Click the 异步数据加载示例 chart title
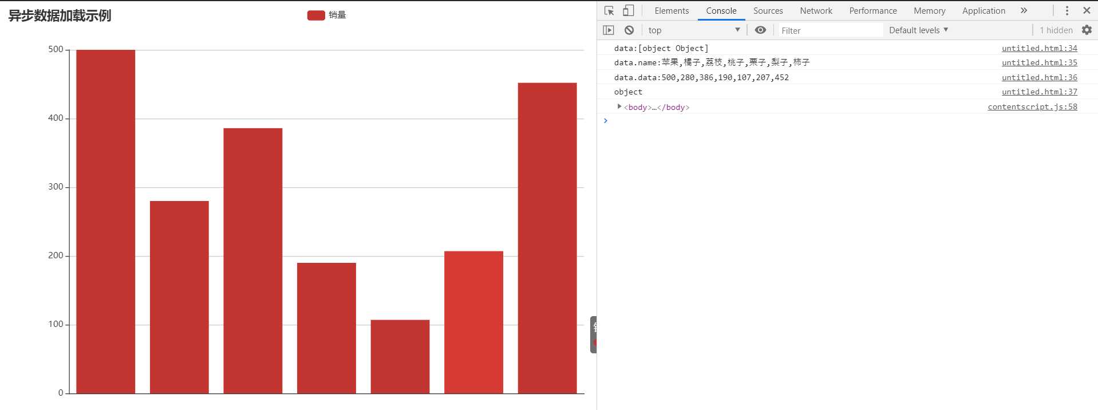 click(x=60, y=16)
